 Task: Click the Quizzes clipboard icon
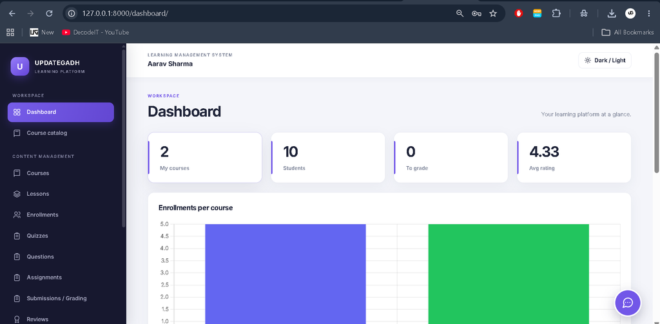(x=17, y=236)
